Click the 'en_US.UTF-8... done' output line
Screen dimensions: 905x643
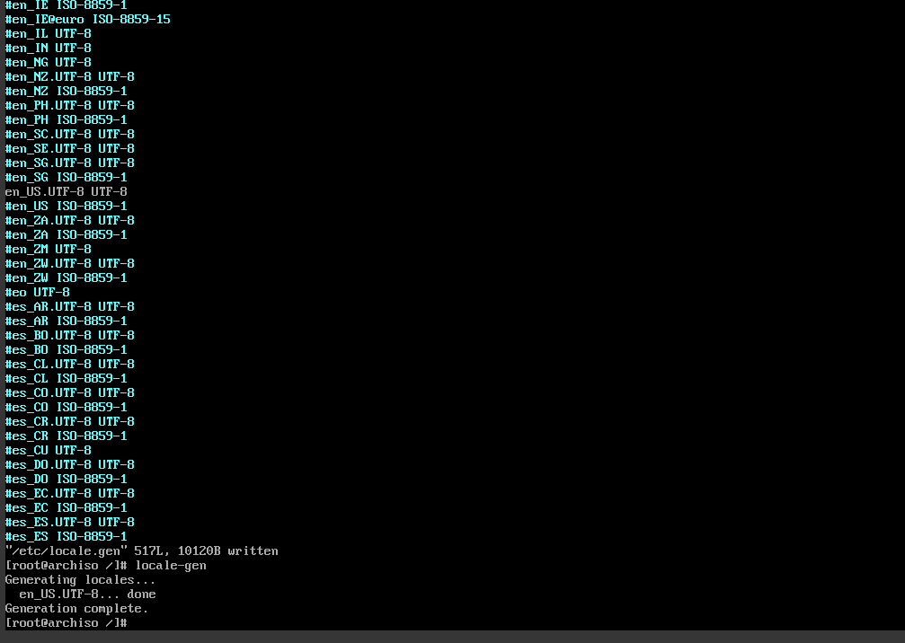[88, 595]
